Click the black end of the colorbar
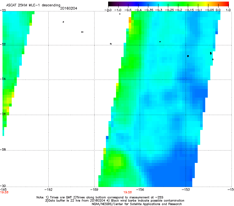234x206 pixels. [x=110, y=4]
